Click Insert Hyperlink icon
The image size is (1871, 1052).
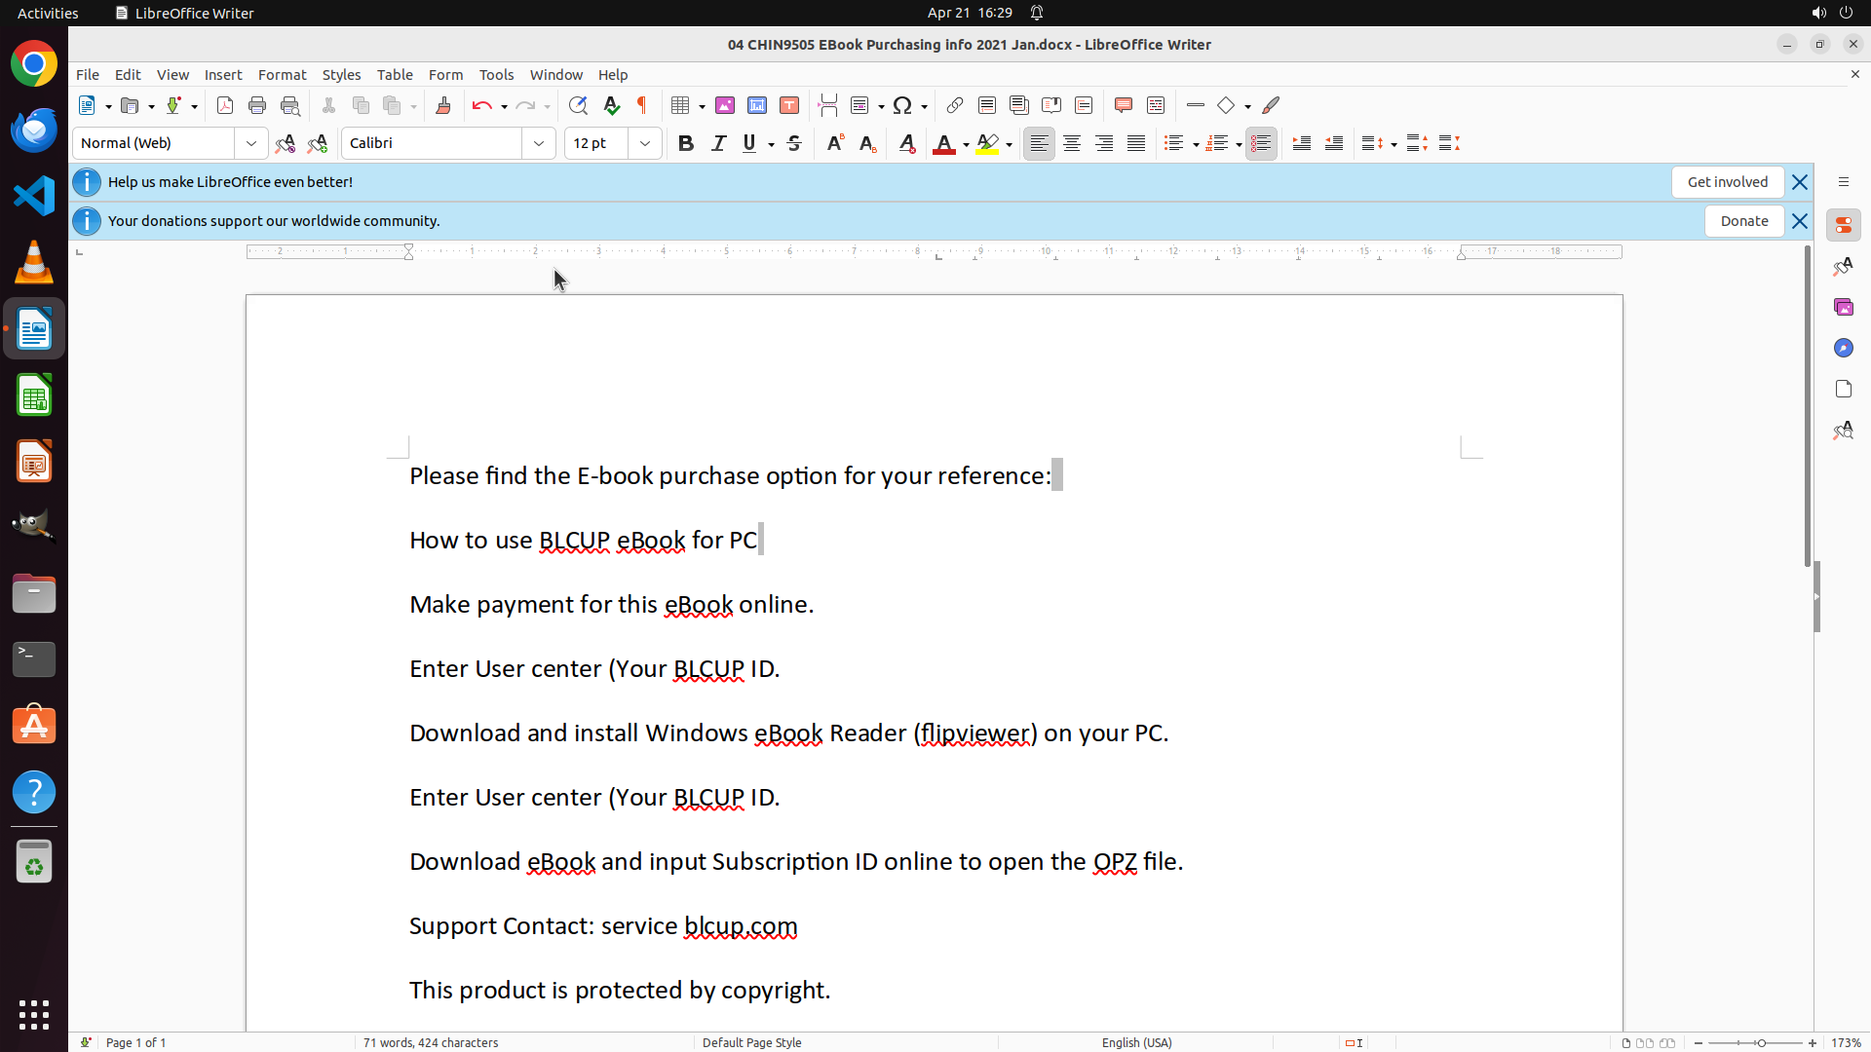(955, 105)
